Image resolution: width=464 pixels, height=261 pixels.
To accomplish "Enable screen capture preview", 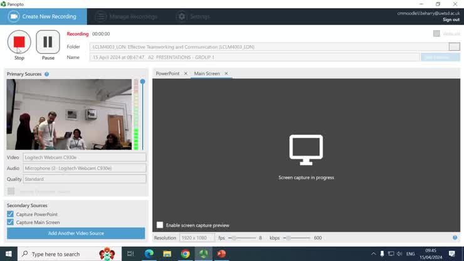I will [x=160, y=225].
